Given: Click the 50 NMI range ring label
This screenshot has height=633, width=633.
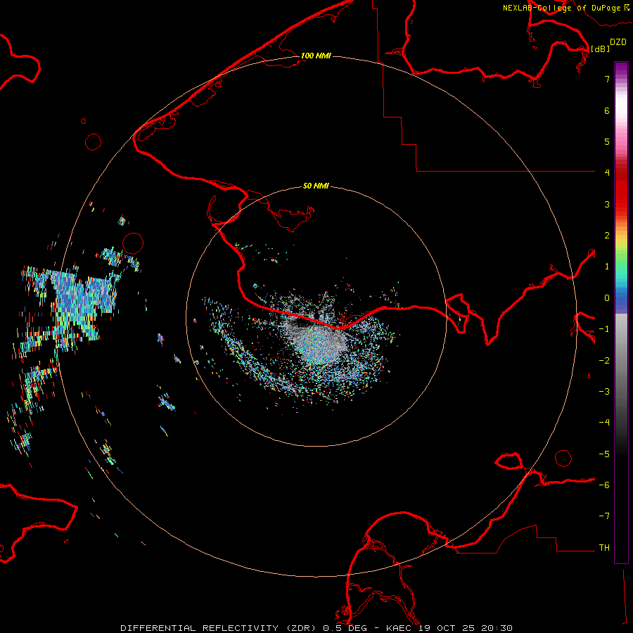Looking at the screenshot, I should (316, 186).
